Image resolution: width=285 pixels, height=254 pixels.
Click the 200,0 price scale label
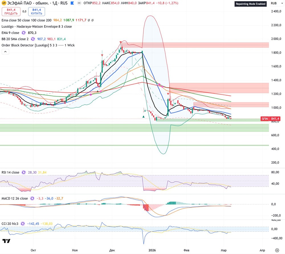(275, 162)
